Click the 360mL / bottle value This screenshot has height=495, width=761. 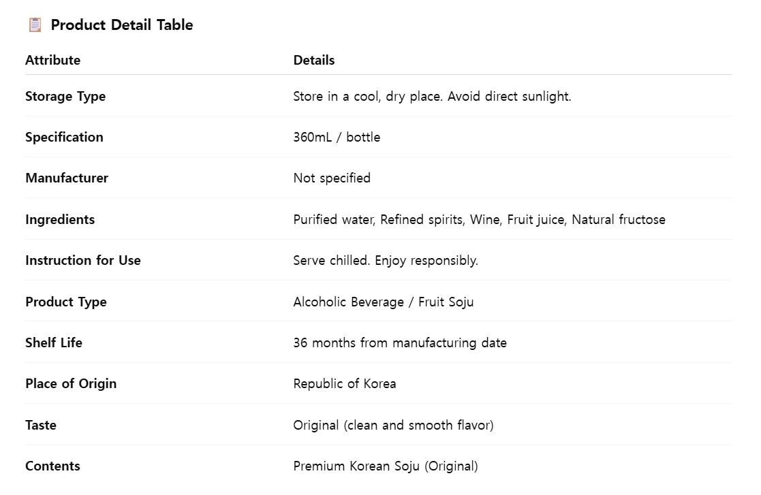coord(337,138)
